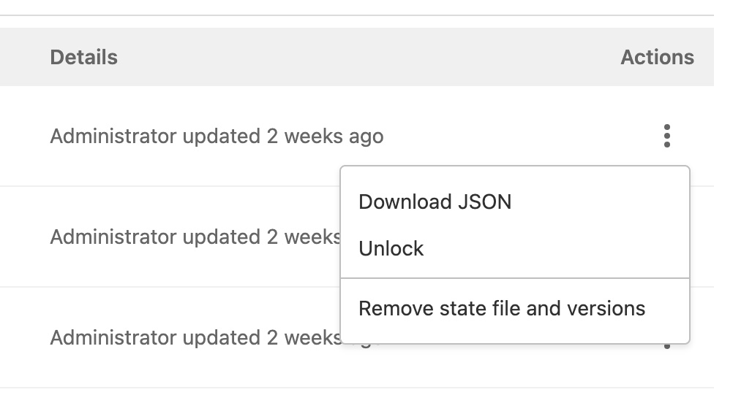
Task: Click Remove state file and versions
Action: 502,309
